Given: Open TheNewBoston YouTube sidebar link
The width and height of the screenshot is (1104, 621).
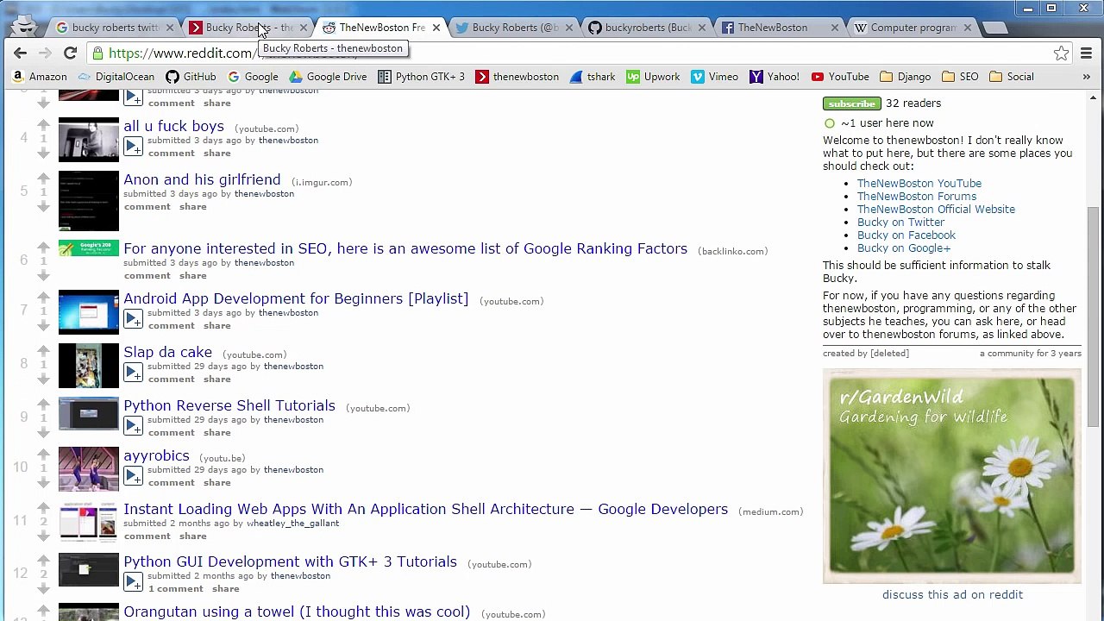Looking at the screenshot, I should (919, 183).
